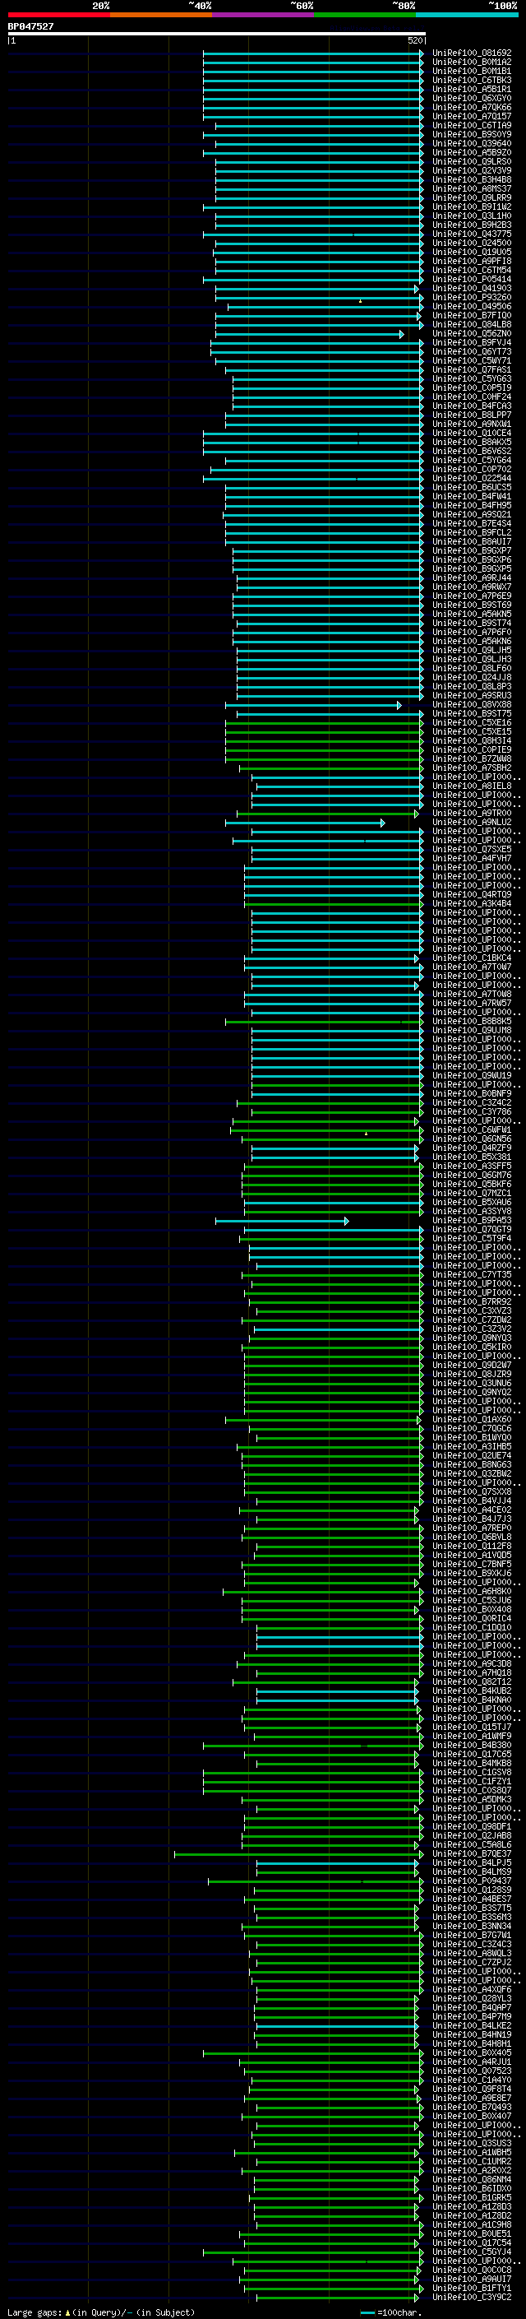Select label UniRef100_O22544
The width and height of the screenshot is (526, 2319).
[x=471, y=478]
